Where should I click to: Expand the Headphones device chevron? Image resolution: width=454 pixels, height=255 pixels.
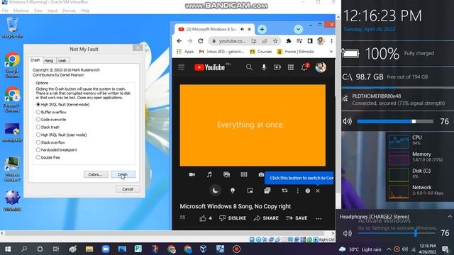450,217
